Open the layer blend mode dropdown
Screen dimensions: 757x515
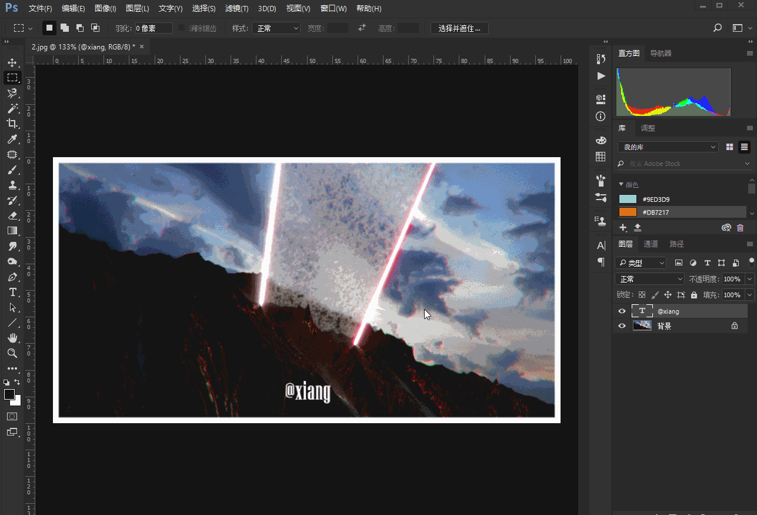(650, 279)
